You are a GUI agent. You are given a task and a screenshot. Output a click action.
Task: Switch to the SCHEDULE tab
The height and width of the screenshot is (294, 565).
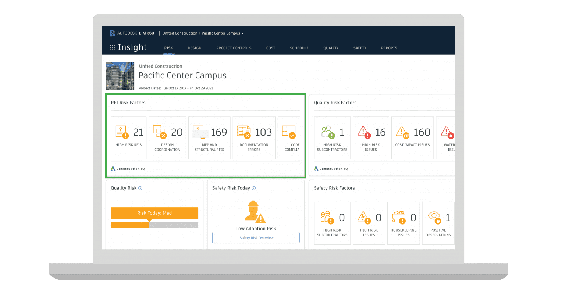299,48
